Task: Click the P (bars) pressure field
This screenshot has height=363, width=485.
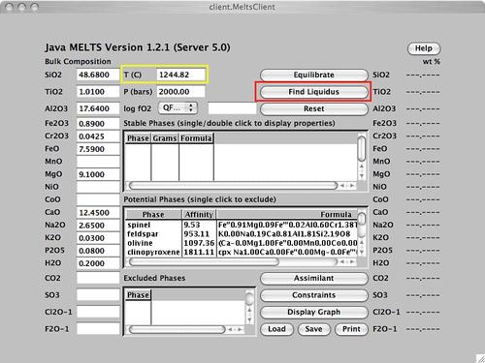Action: 180,92
